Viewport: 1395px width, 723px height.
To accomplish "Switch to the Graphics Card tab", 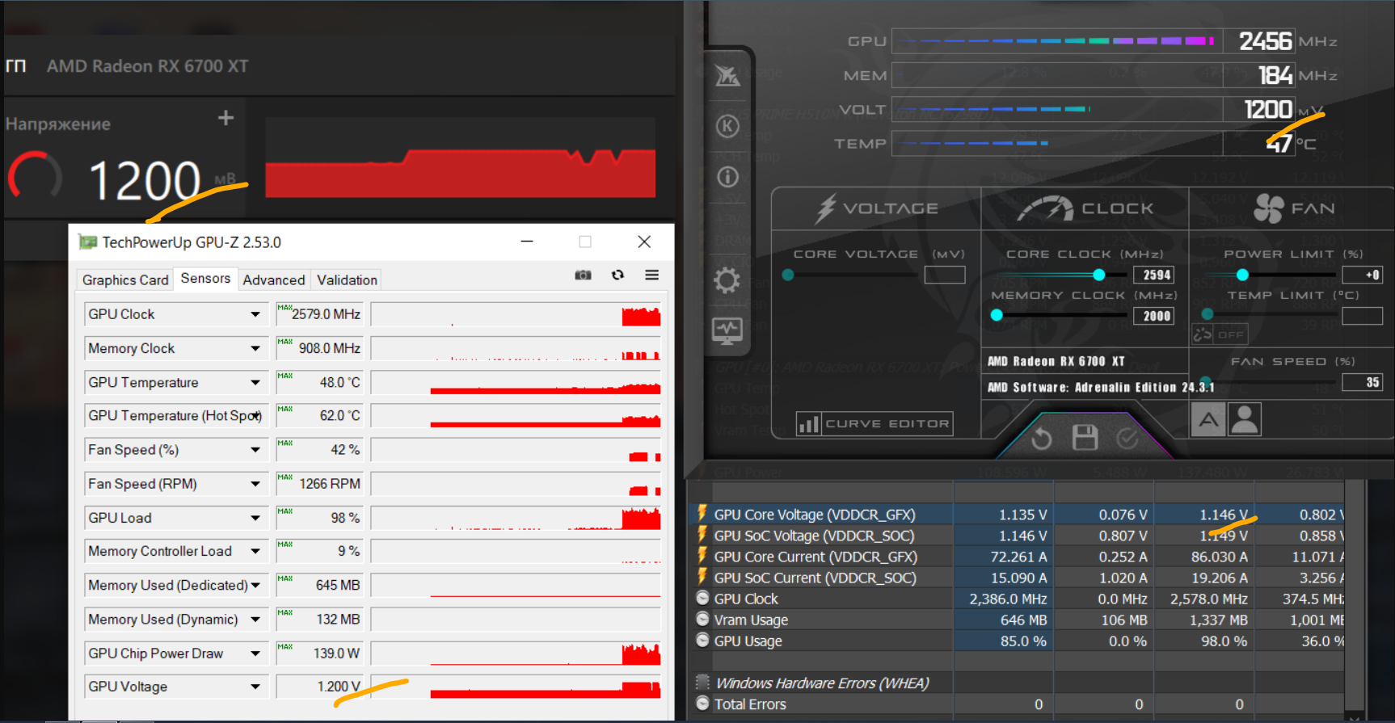I will click(125, 280).
